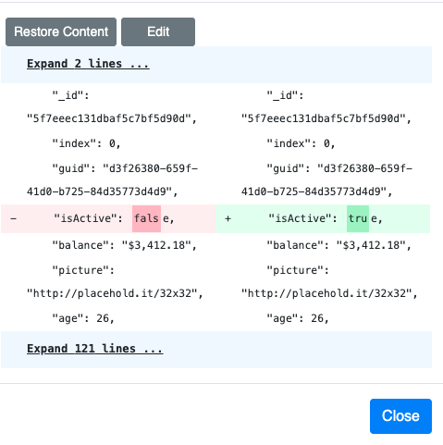Image resolution: width=443 pixels, height=445 pixels.
Task: Click right placehold.it picture URL
Action: [329, 293]
